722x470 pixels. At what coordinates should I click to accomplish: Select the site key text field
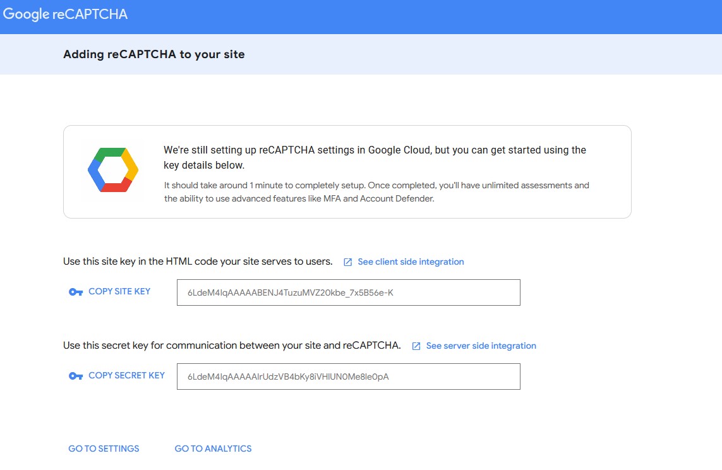[349, 292]
